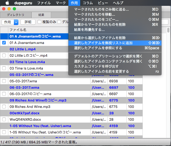This screenshot has width=171, height=146.
Task: Click the Apple menu icon
Action: [7, 3]
